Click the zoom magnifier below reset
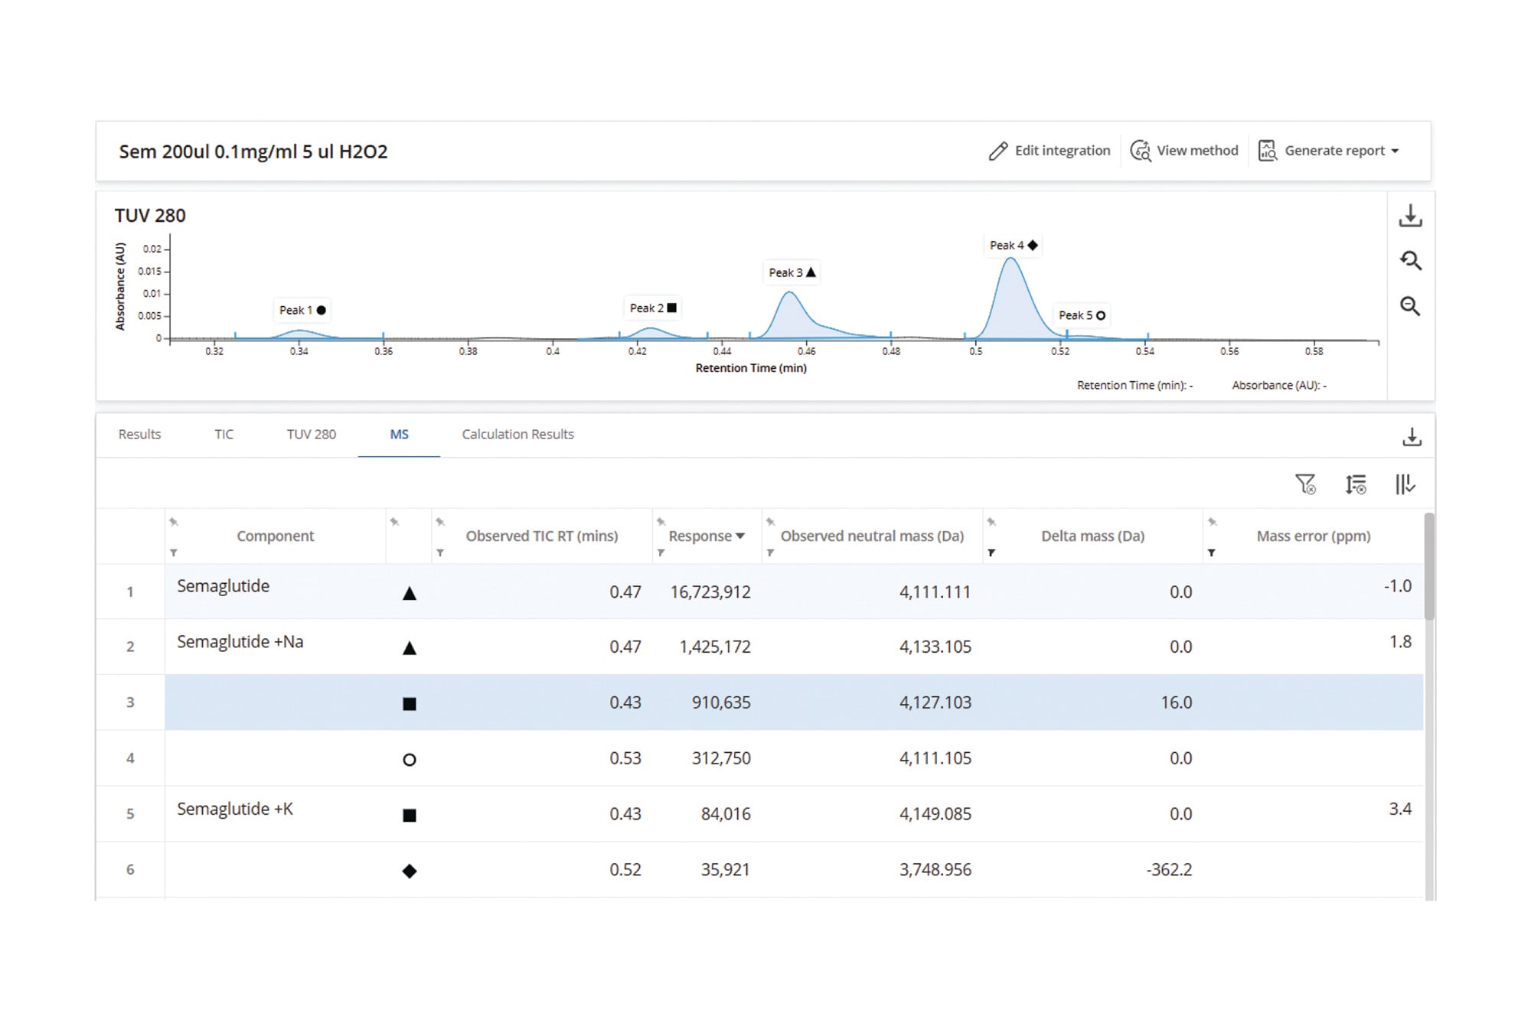The height and width of the screenshot is (1020, 1531). 1410,307
